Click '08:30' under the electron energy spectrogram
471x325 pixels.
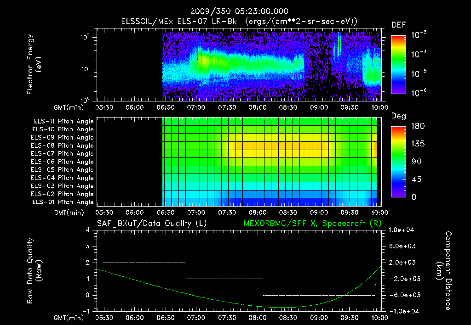[x=288, y=107]
